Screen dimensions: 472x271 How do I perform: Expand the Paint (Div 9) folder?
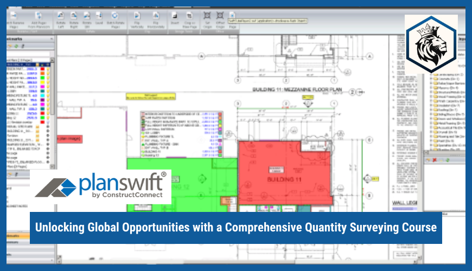coord(431,141)
